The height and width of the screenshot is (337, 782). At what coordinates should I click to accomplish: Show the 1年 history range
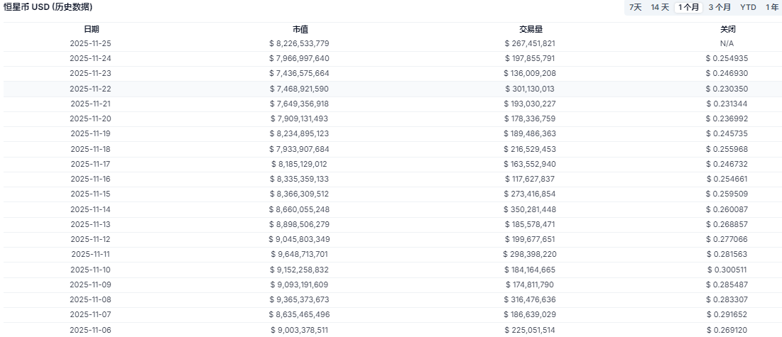[x=771, y=7]
